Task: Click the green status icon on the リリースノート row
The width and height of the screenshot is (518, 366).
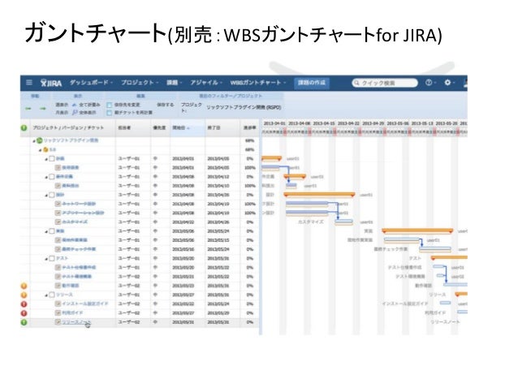Action: [x=24, y=322]
